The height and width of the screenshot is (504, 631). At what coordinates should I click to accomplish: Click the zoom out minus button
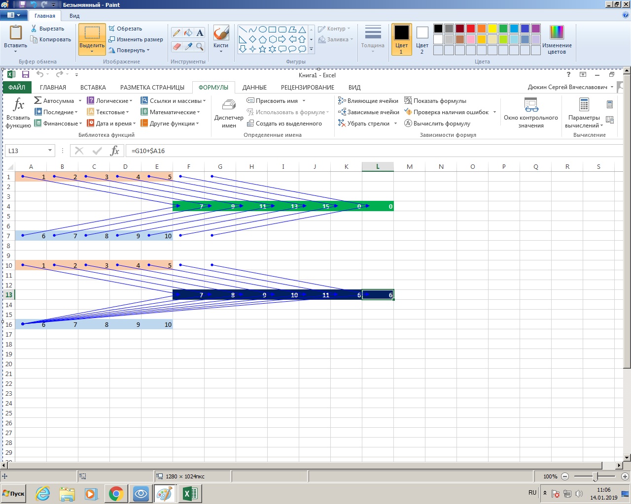point(565,476)
